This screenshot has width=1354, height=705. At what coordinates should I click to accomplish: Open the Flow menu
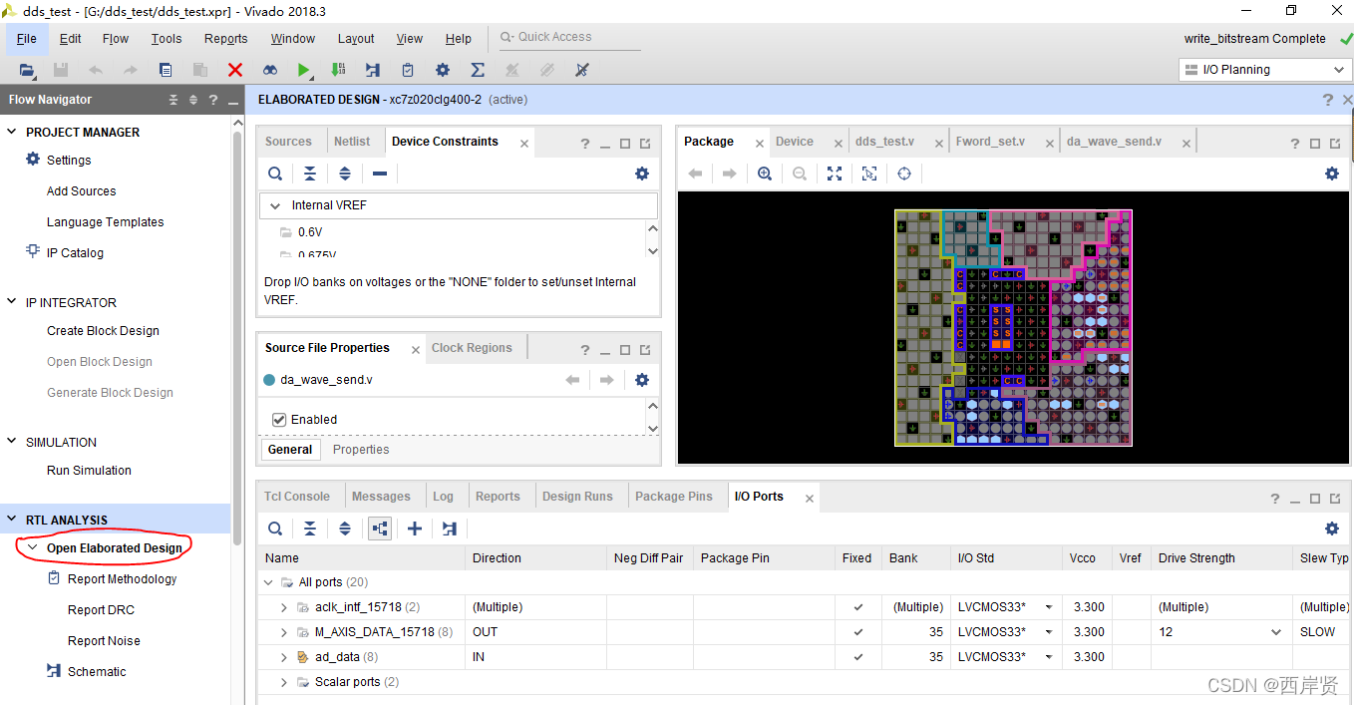pyautogui.click(x=116, y=39)
